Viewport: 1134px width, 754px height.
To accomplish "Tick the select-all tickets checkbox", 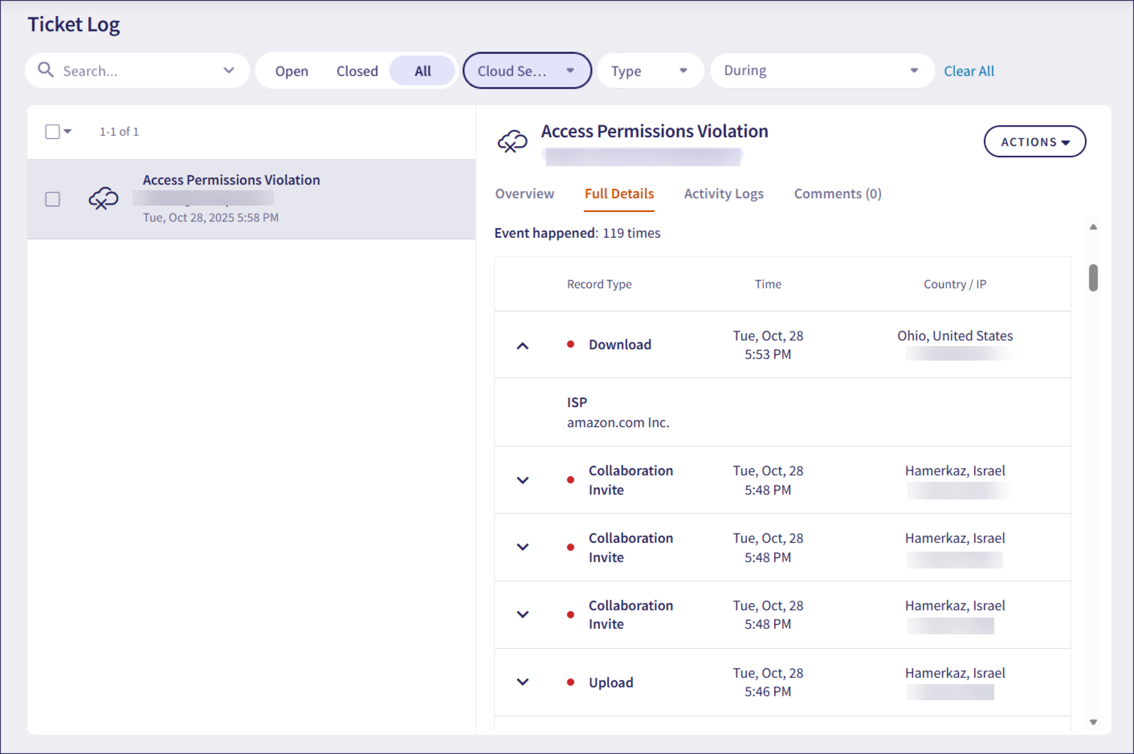I will (x=53, y=131).
